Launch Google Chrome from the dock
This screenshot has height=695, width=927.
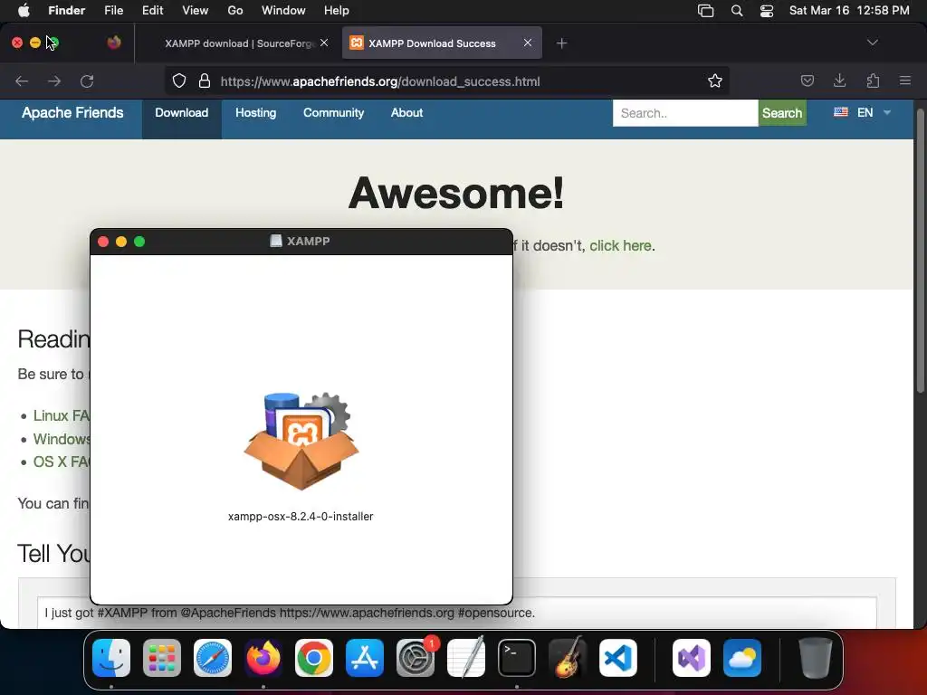[x=314, y=658]
